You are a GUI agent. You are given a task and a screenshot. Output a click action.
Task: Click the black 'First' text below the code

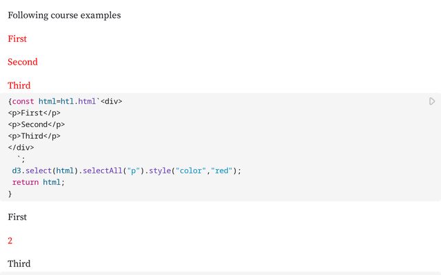[x=17, y=217]
